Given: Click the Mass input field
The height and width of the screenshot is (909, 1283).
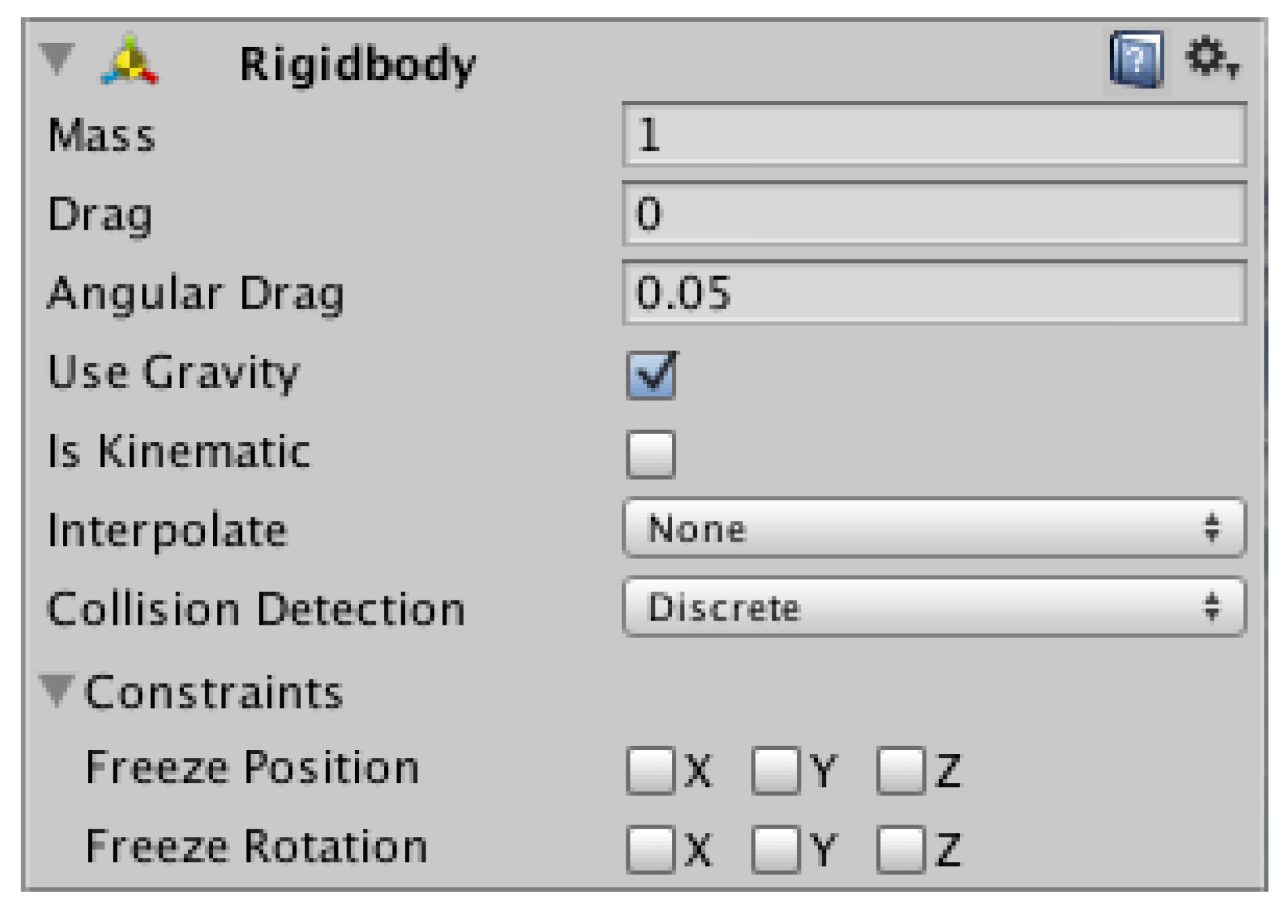Looking at the screenshot, I should pyautogui.click(x=934, y=135).
